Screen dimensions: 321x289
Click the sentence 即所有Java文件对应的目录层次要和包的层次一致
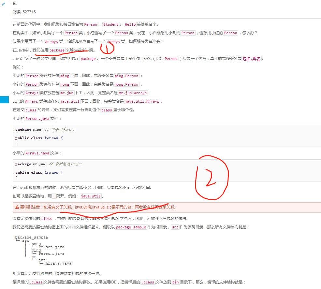[57, 274]
